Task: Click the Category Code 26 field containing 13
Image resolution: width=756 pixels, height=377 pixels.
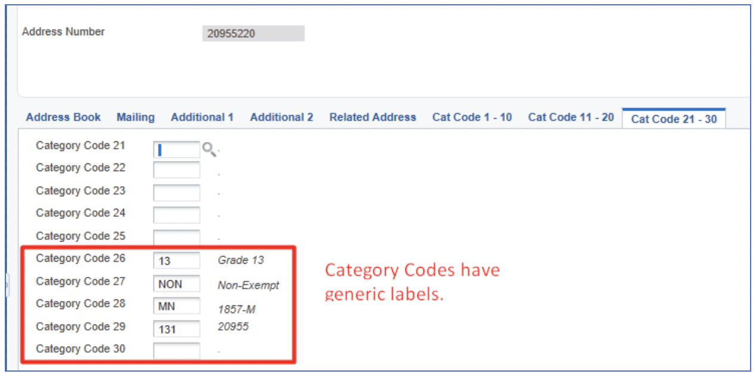Action: click(176, 261)
